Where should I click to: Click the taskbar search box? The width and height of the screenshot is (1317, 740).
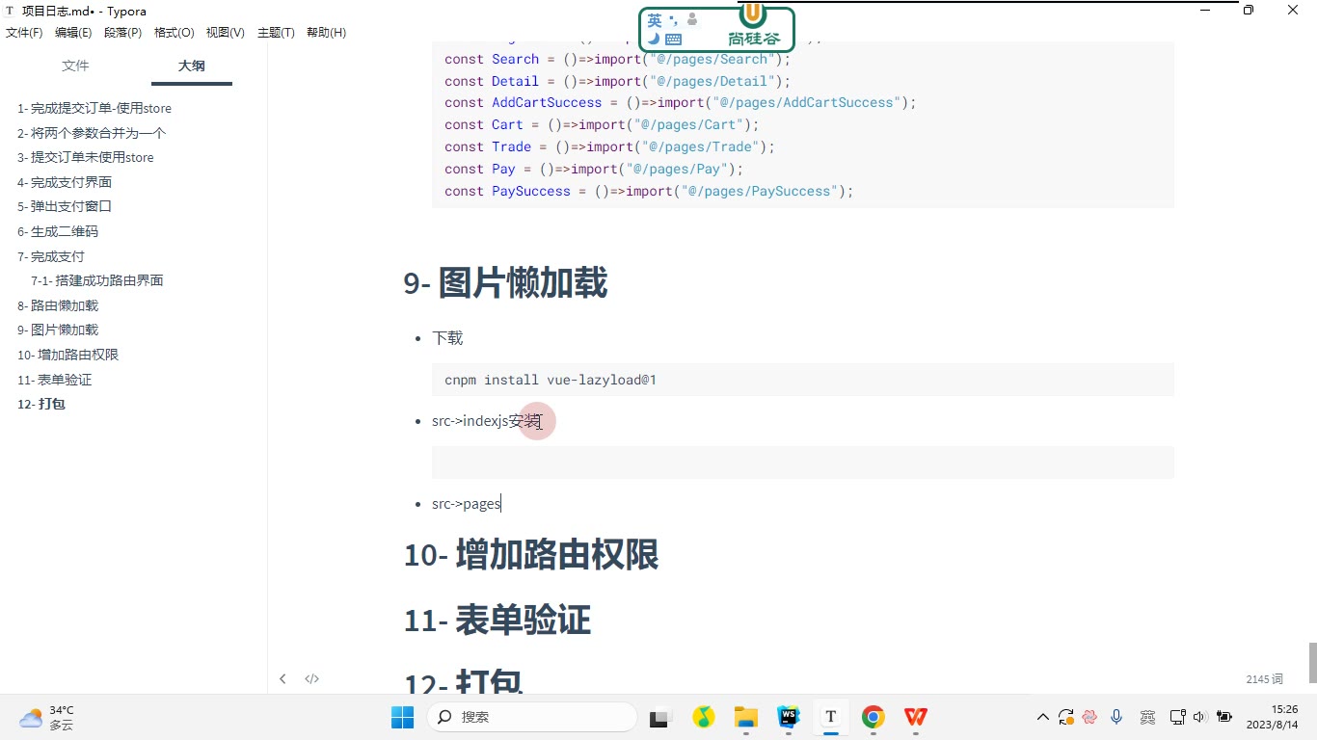[531, 717]
